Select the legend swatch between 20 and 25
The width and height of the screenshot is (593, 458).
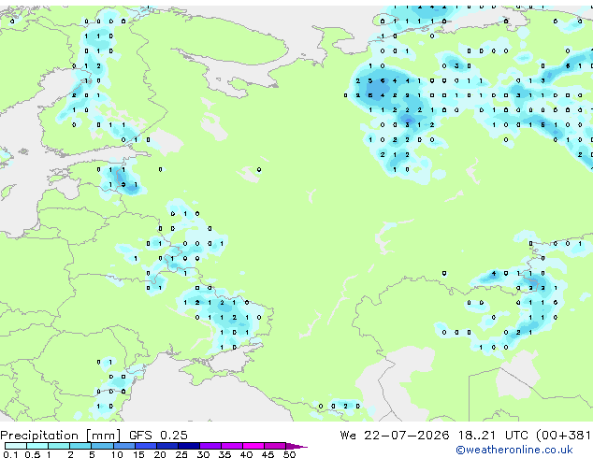[x=167, y=446]
